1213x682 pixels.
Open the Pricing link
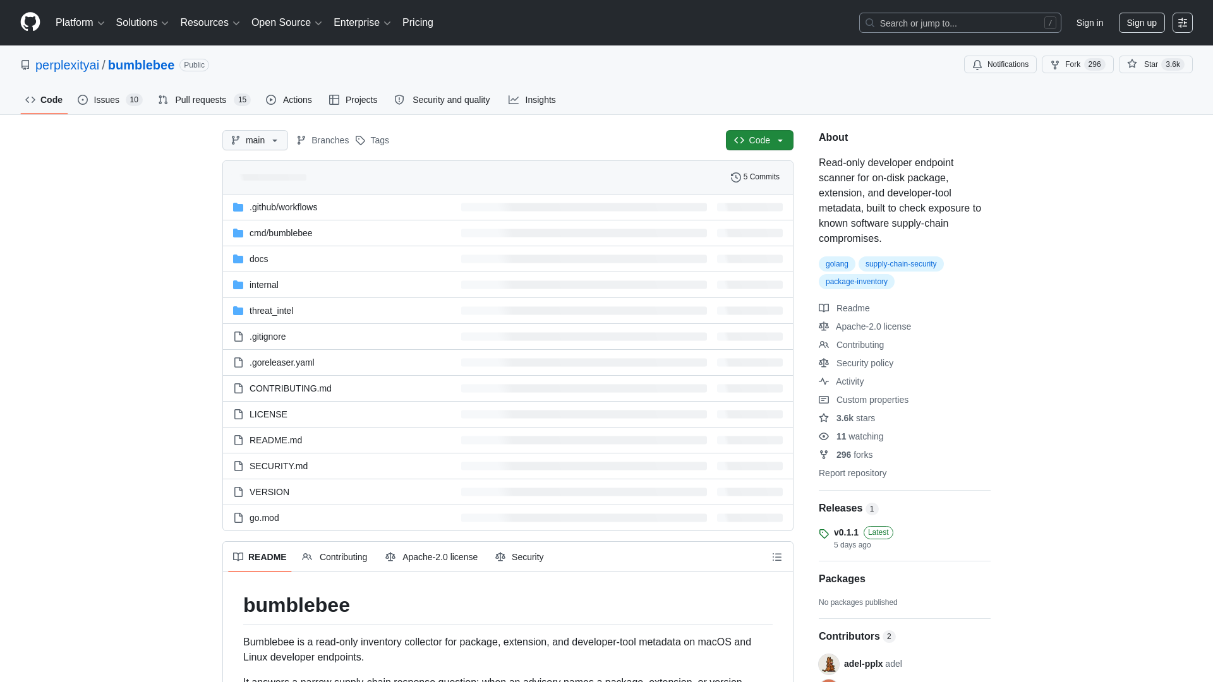click(418, 23)
